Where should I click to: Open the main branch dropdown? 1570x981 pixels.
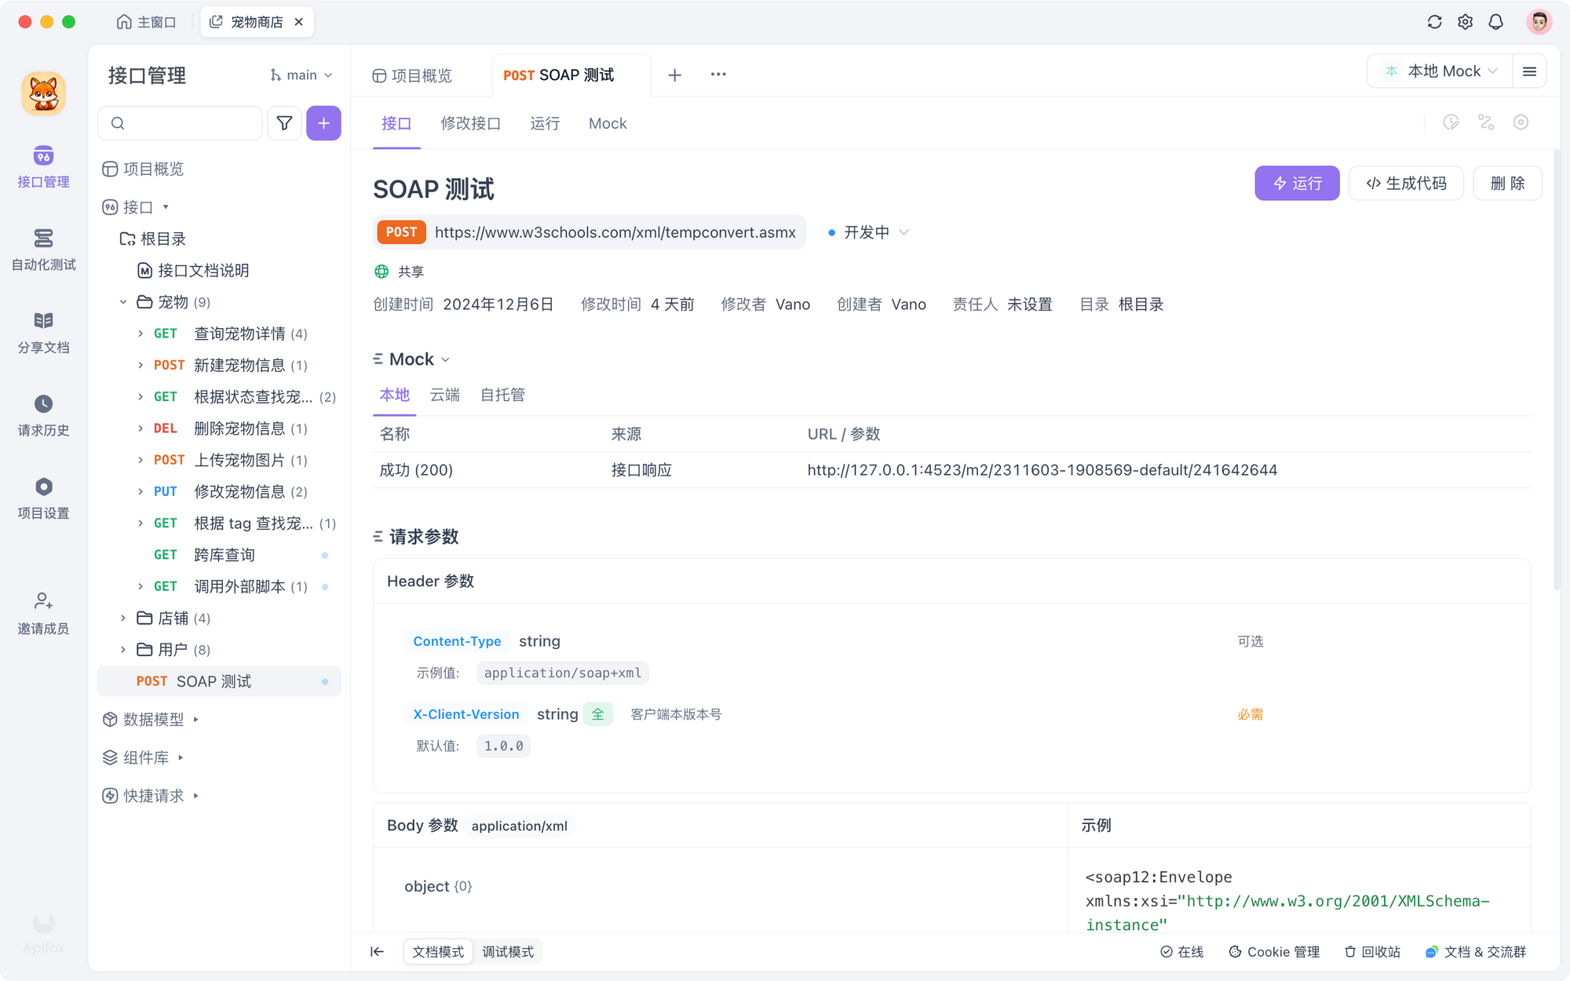[x=301, y=75]
